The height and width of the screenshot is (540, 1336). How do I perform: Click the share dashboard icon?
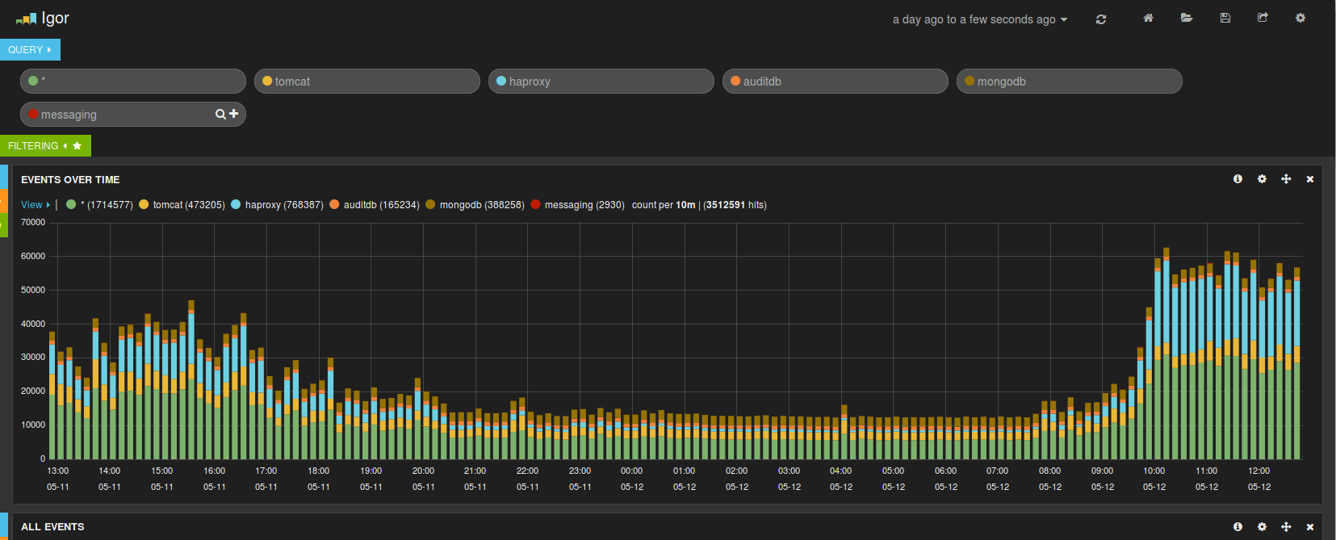[1263, 18]
